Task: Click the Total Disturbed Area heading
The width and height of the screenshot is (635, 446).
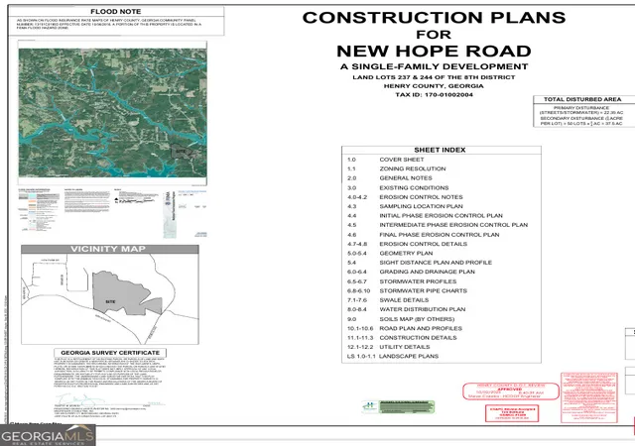Action: click(582, 99)
